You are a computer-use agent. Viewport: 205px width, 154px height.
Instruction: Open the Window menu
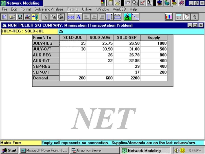pyautogui.click(x=102, y=9)
